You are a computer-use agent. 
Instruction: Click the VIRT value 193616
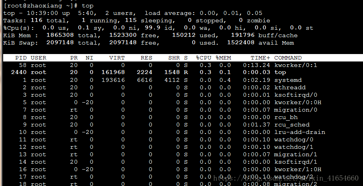point(113,80)
